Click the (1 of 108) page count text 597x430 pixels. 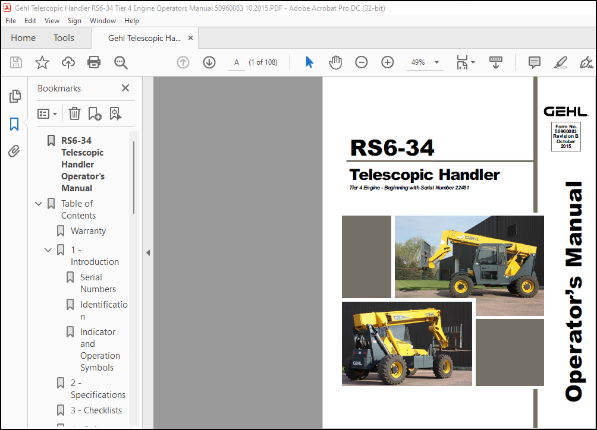[x=263, y=62]
